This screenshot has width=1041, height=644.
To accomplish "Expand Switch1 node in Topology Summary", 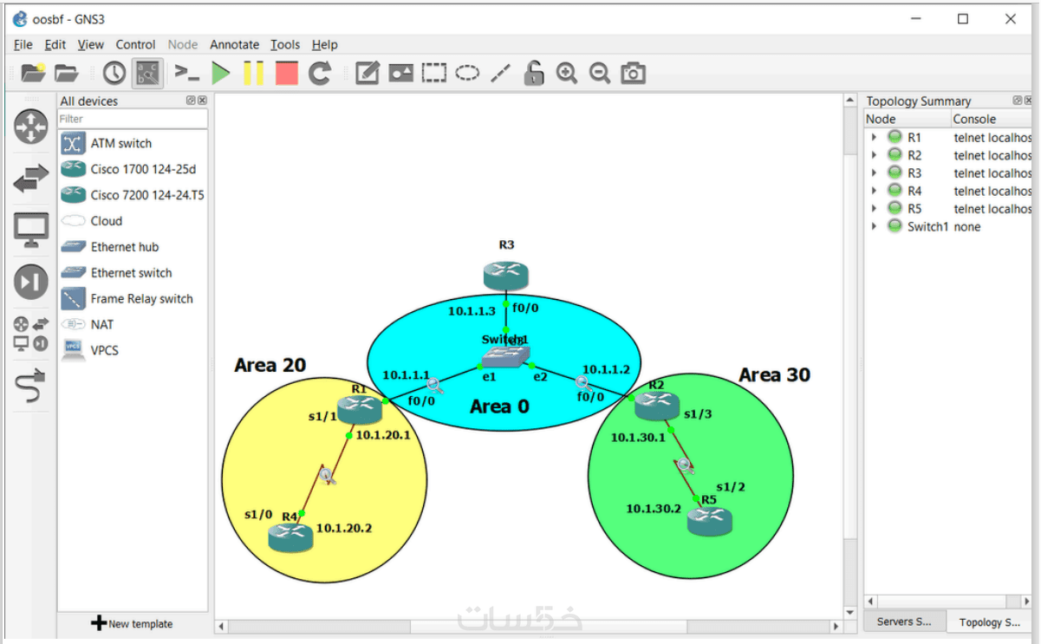I will tap(875, 226).
